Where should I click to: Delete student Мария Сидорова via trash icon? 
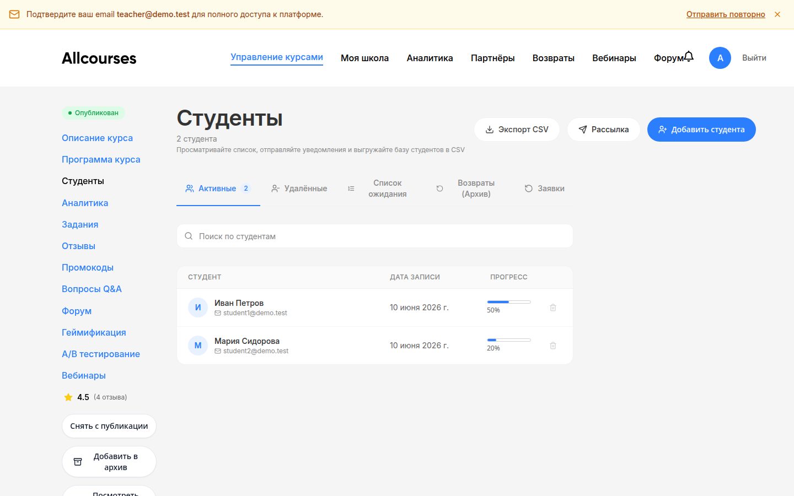pyautogui.click(x=553, y=346)
